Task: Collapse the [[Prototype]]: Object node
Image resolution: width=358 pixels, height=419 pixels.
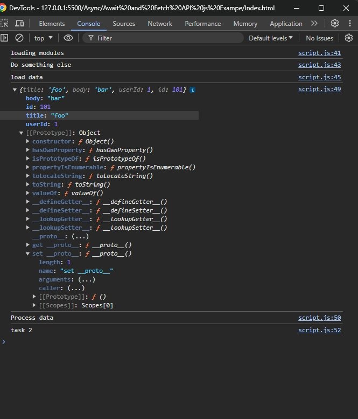Action: click(x=21, y=133)
